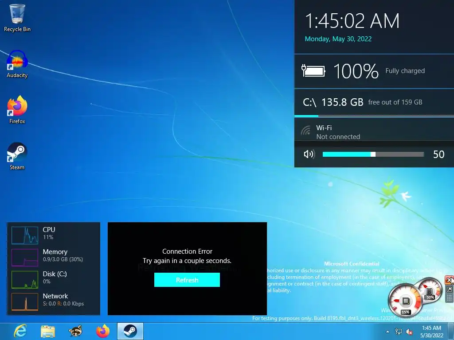Image resolution: width=454 pixels, height=340 pixels.
Task: Click the network tray icon
Action: (x=399, y=332)
